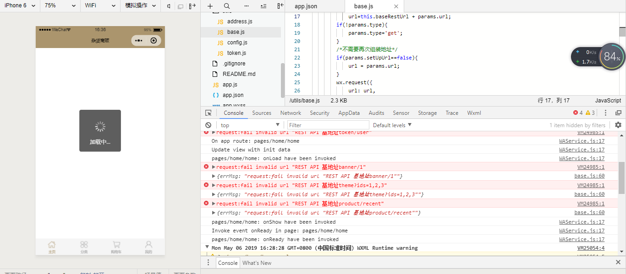Add a new file with plus icon

coord(210,6)
